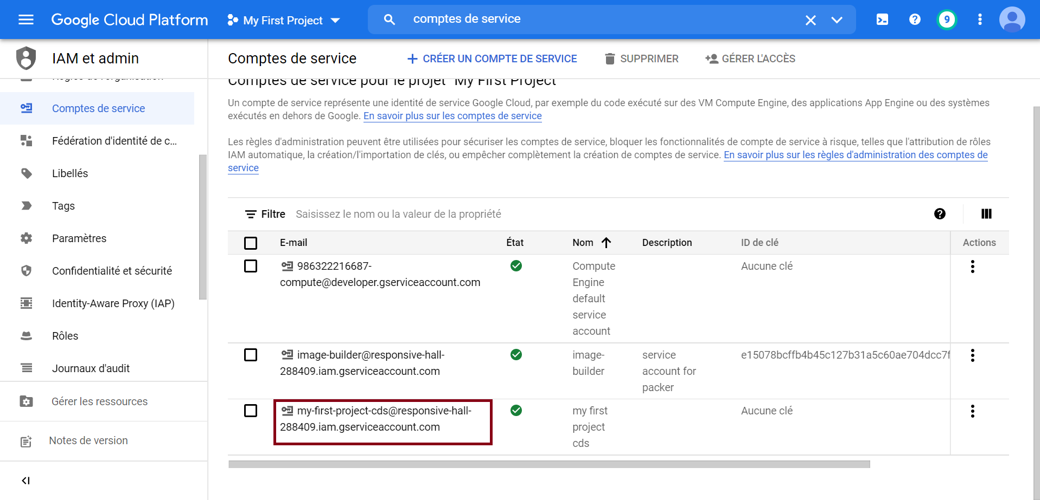Click the Google Cloud Platform logo

click(130, 20)
